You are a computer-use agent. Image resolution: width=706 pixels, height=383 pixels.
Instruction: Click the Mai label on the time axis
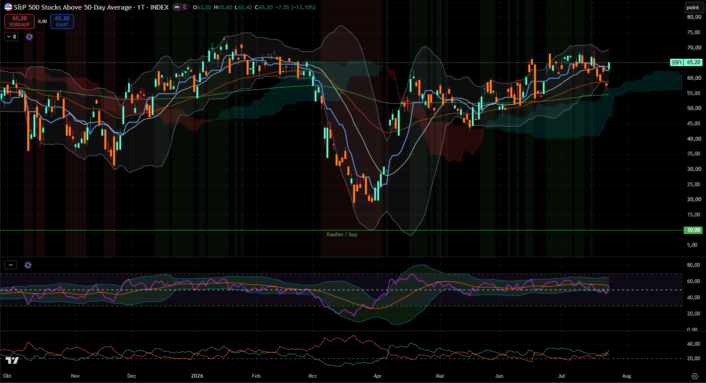(440, 376)
